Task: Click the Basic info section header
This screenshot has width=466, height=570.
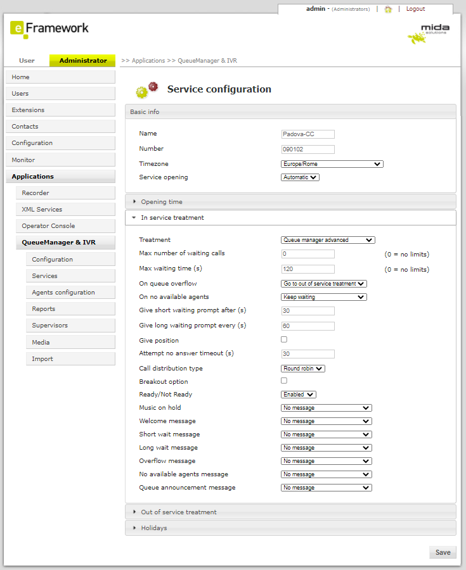Action: click(x=290, y=111)
